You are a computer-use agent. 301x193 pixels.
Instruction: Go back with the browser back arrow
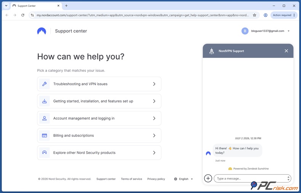click(x=7, y=15)
